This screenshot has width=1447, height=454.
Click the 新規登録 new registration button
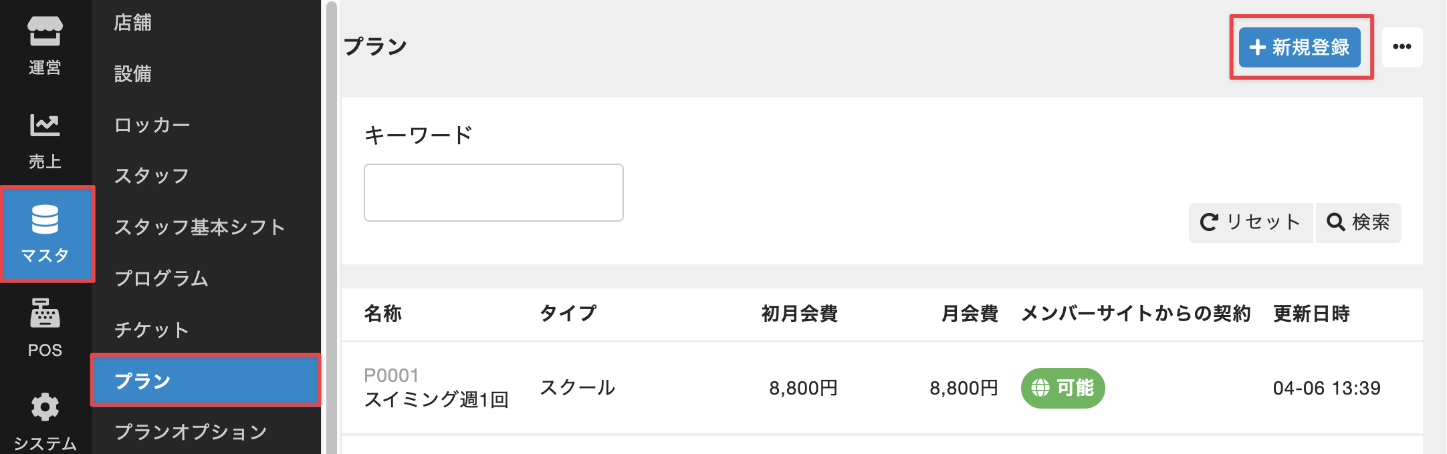(x=1299, y=47)
